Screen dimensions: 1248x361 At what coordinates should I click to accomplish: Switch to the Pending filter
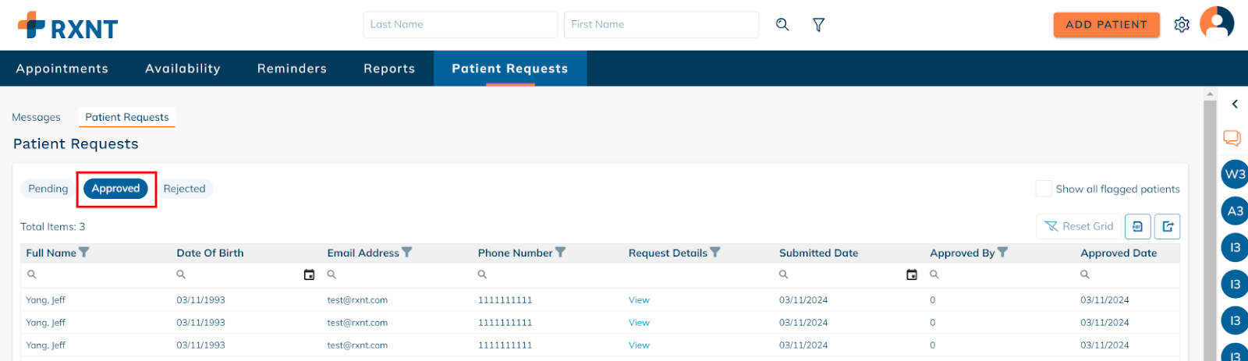click(48, 189)
